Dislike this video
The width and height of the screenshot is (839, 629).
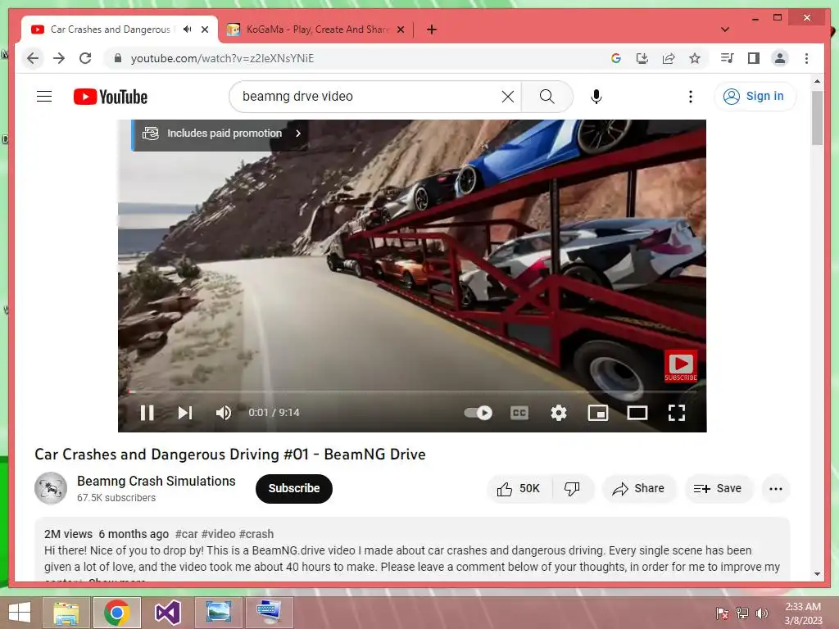(x=572, y=488)
